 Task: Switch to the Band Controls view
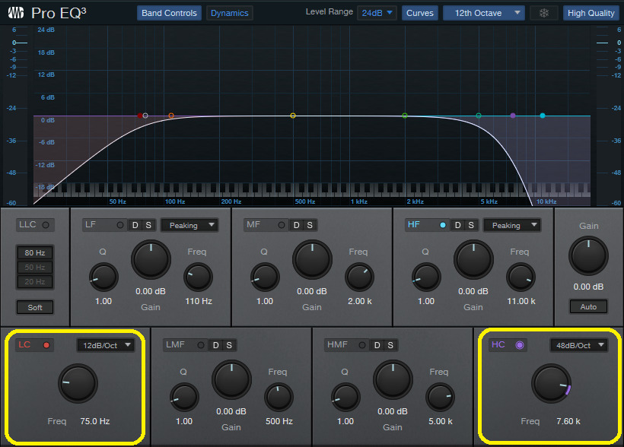coord(168,12)
